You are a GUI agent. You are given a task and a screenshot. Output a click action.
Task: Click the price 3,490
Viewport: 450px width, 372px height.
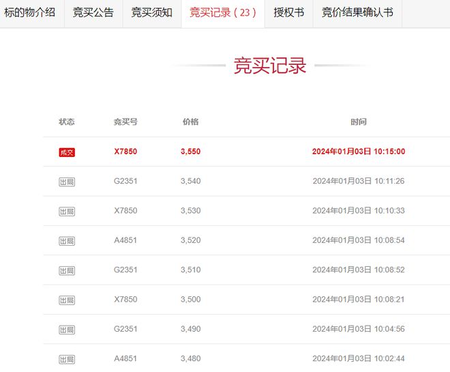click(x=190, y=329)
